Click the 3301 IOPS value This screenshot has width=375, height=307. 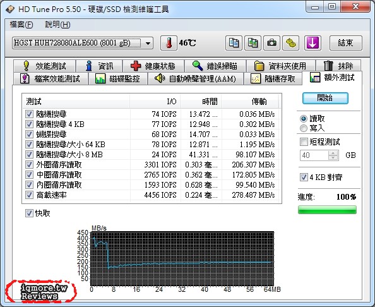(160, 165)
